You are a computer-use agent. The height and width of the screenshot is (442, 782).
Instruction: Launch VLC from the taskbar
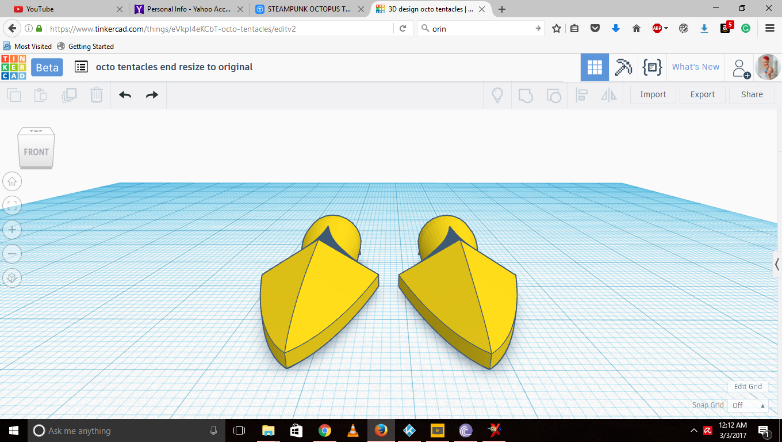[x=353, y=430]
